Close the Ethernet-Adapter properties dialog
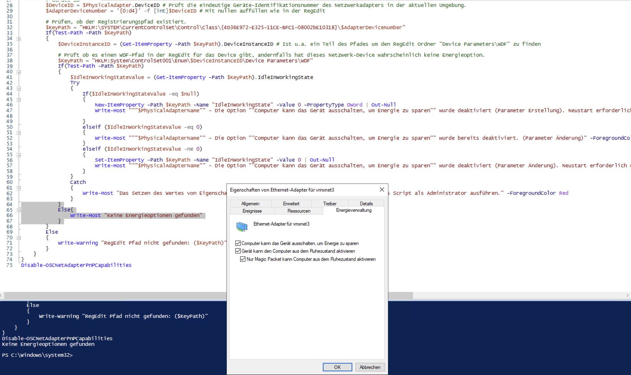631x375 pixels. tap(382, 189)
